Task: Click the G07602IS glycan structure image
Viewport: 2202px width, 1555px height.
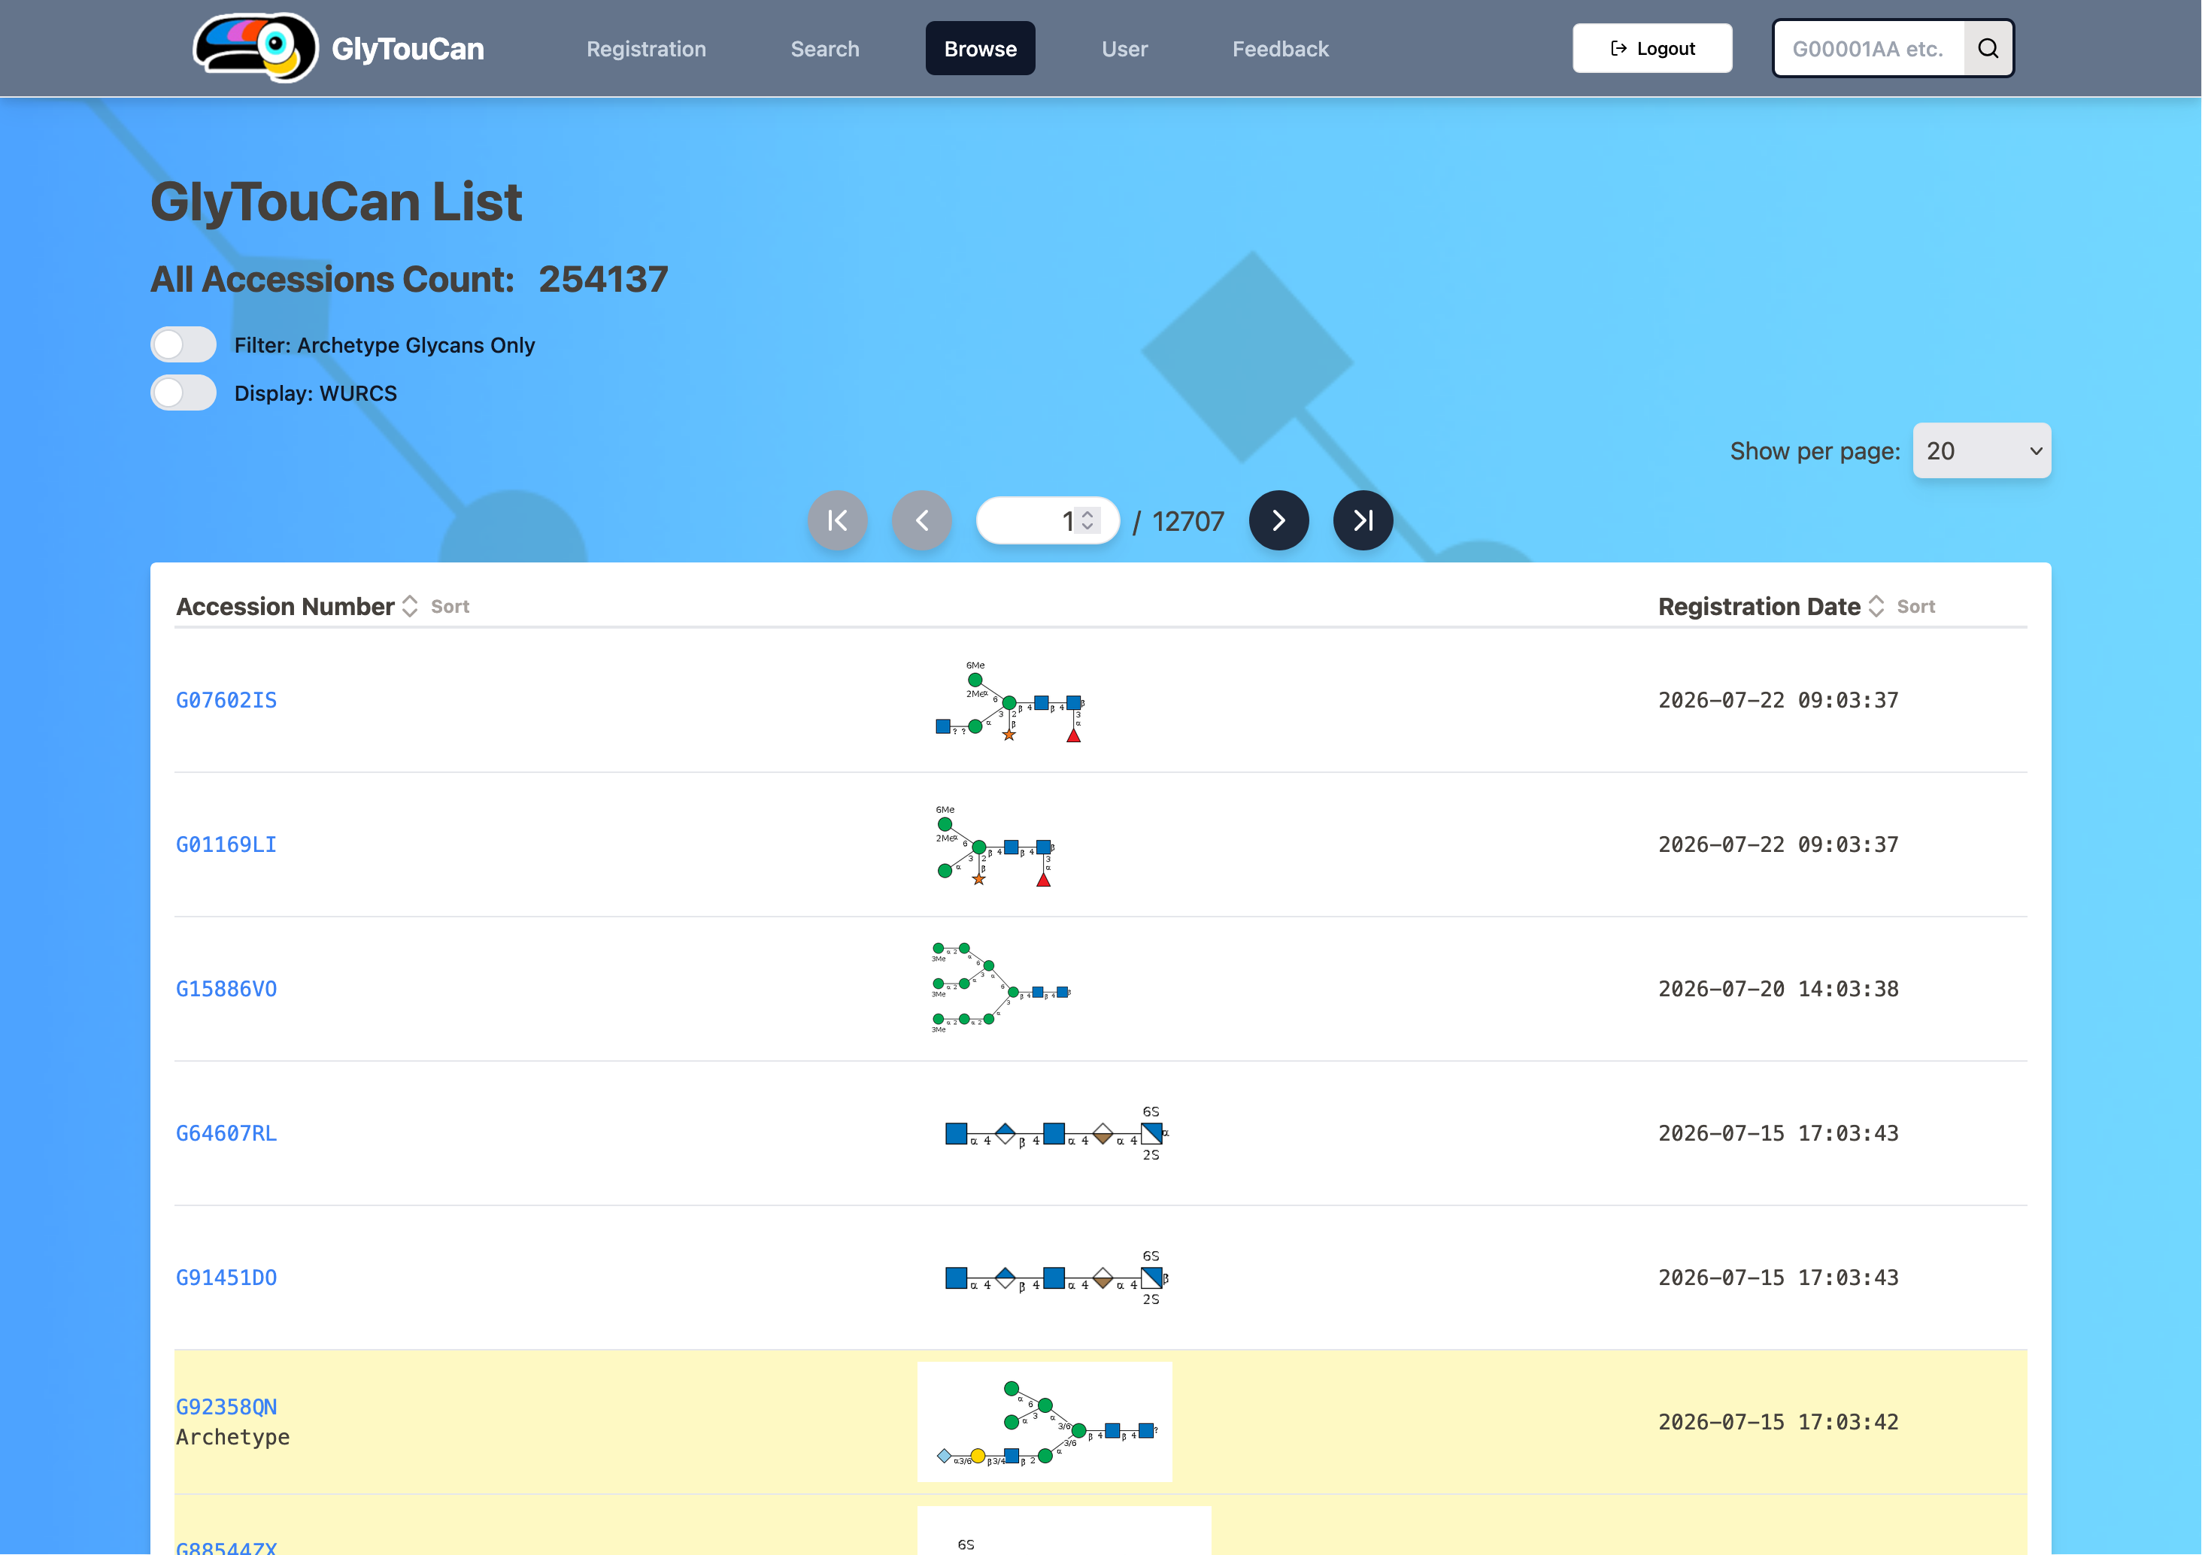Action: tap(1010, 701)
